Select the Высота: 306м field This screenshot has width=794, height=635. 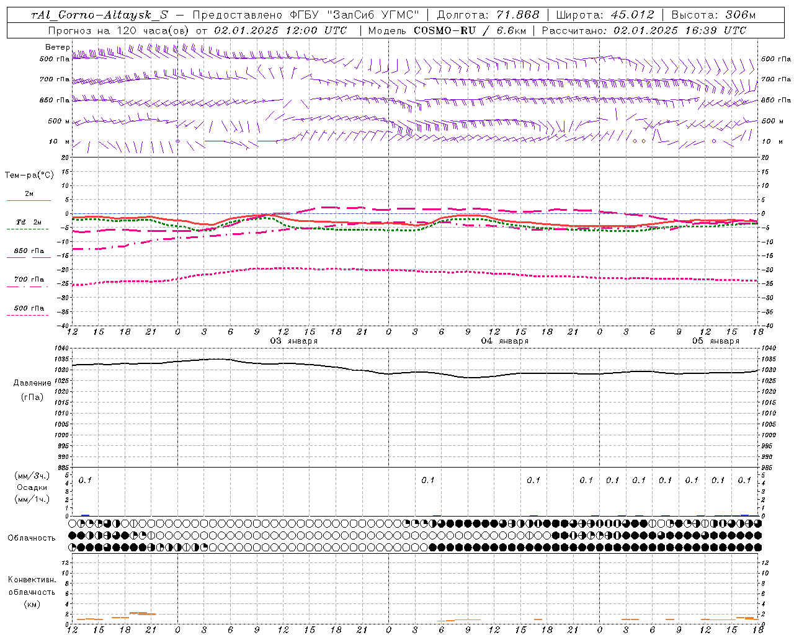tap(713, 15)
